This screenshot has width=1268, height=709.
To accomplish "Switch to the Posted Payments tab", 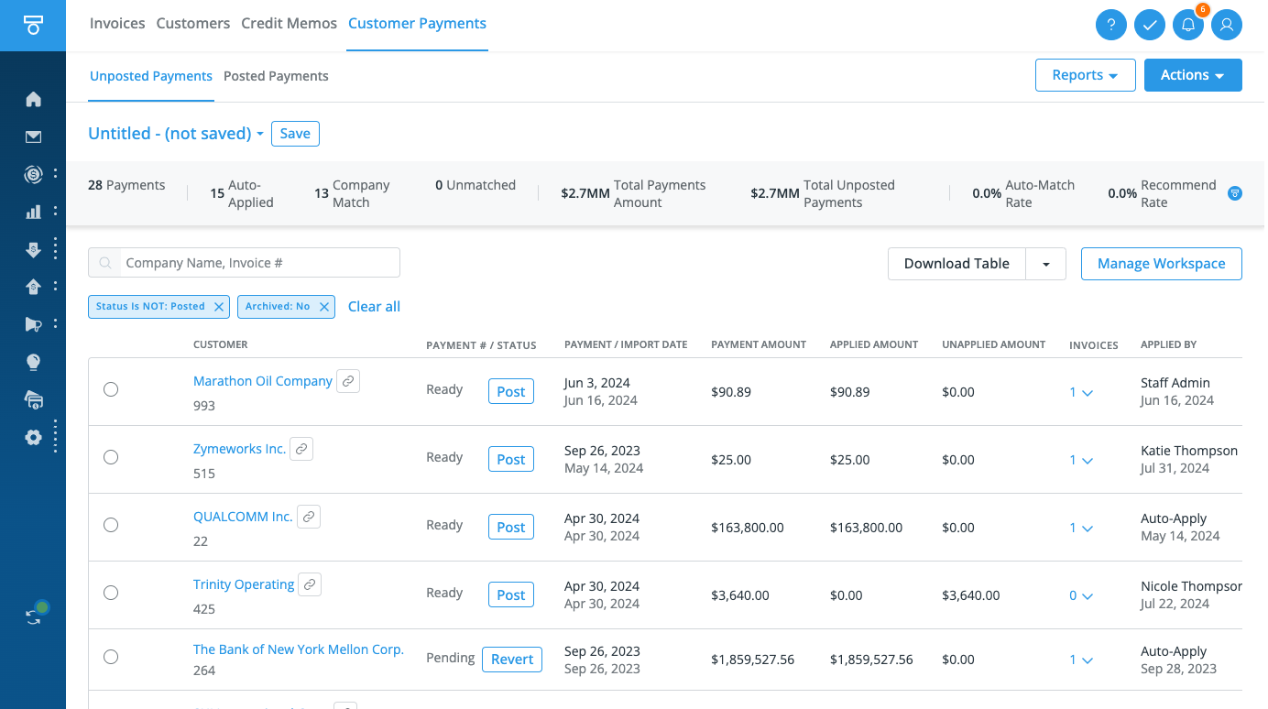I will pos(276,76).
